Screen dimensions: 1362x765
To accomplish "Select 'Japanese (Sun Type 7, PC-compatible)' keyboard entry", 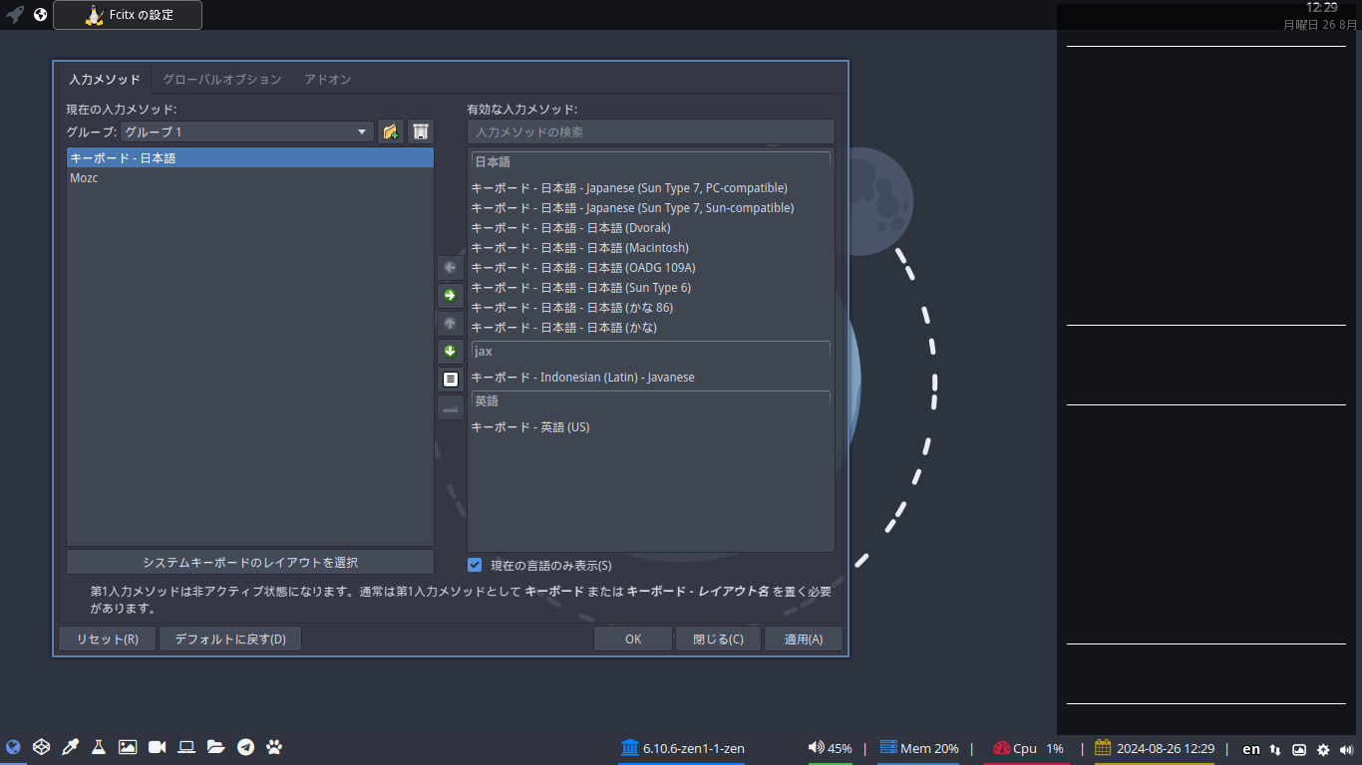I will coord(651,187).
